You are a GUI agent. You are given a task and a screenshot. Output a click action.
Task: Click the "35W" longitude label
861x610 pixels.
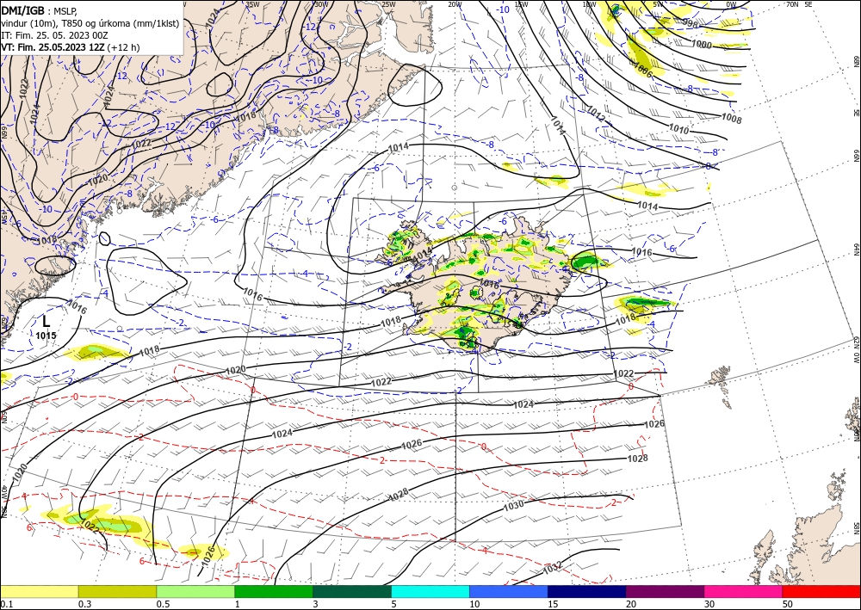click(252, 4)
